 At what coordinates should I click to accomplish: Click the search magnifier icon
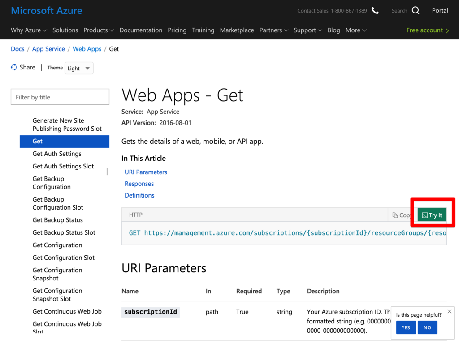(x=416, y=11)
